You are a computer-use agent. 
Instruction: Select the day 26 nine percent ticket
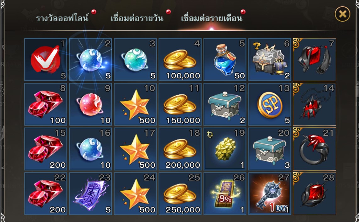pos(225,194)
